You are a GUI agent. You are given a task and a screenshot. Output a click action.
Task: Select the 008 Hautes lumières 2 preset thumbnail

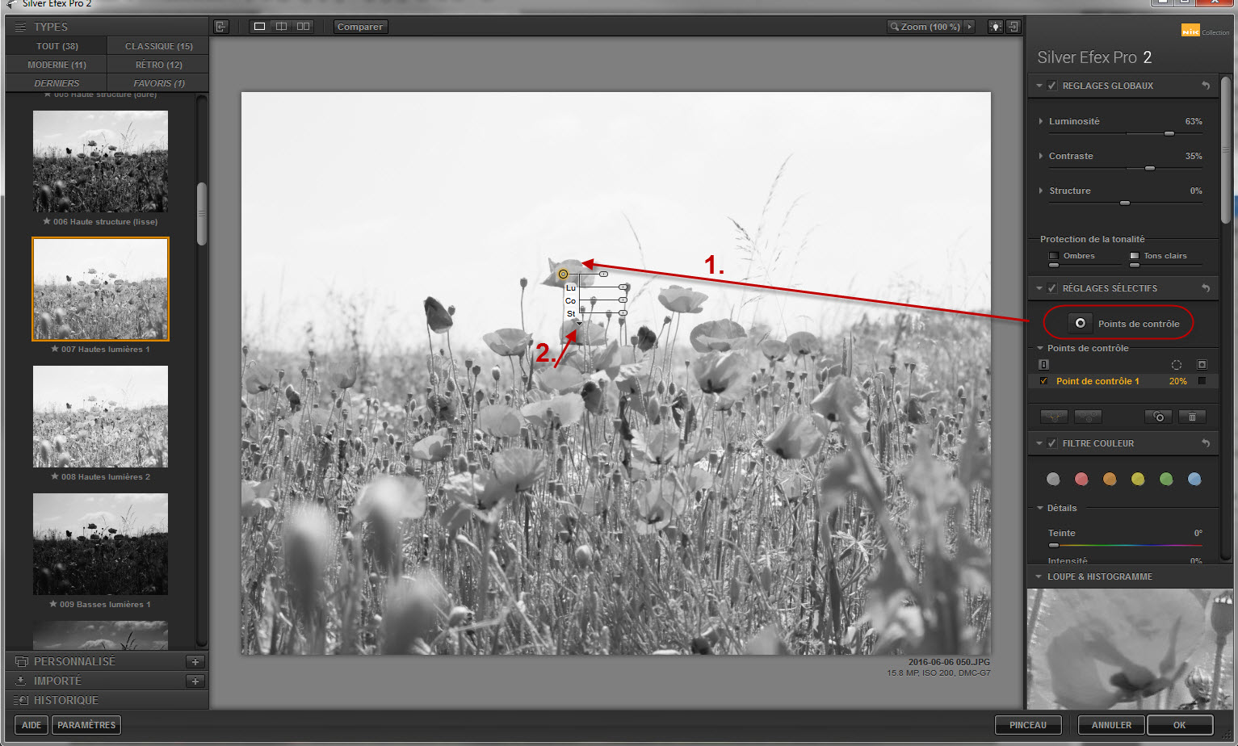100,417
